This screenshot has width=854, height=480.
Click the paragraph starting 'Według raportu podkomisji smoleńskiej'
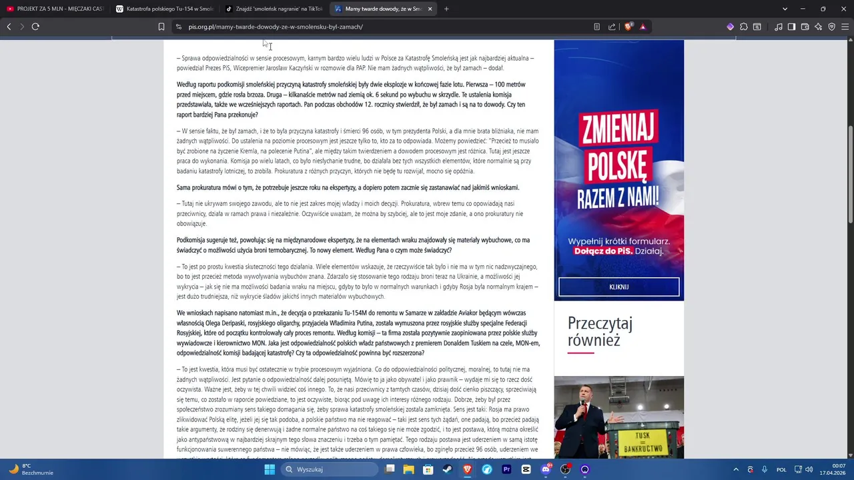(x=351, y=99)
